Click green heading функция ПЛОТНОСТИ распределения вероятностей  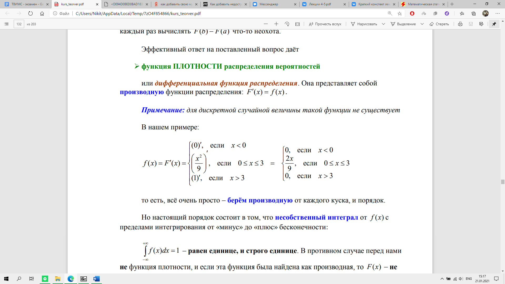[231, 66]
